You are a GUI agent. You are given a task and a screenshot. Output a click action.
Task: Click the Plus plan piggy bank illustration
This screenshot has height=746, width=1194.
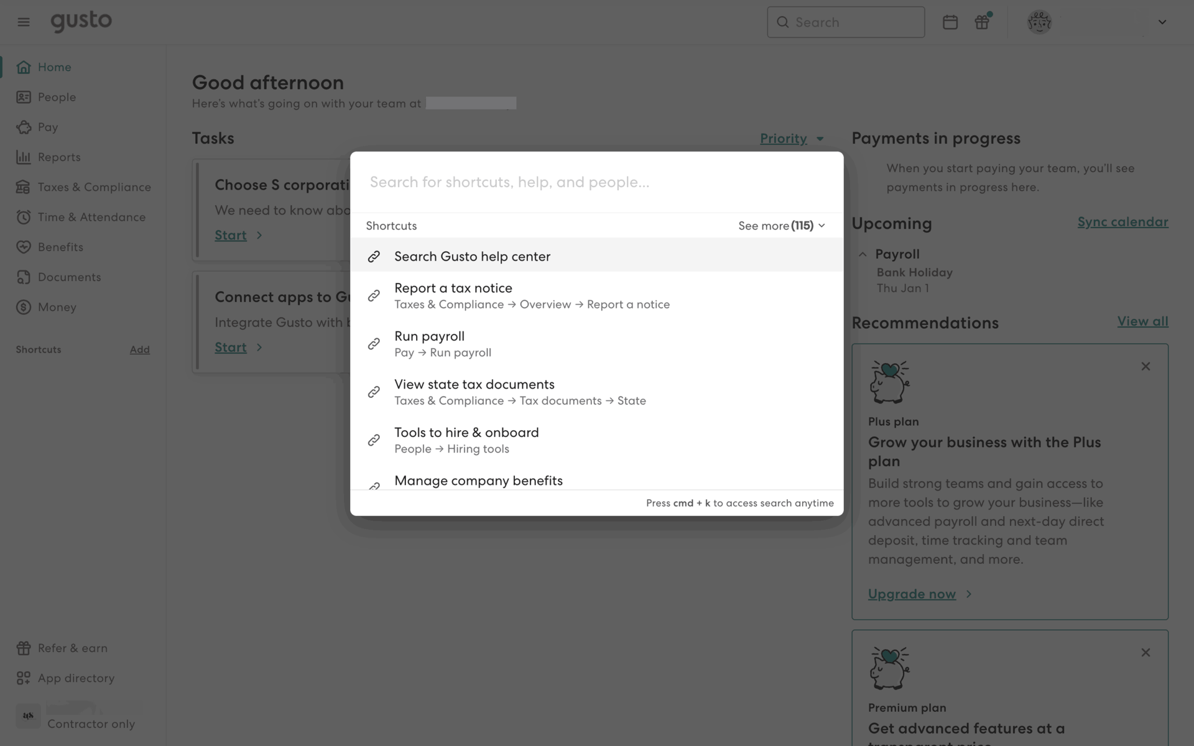pyautogui.click(x=889, y=382)
